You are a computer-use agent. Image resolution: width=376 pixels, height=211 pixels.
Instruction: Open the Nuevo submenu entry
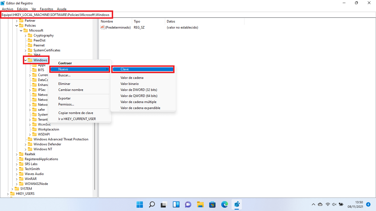[x=80, y=69]
